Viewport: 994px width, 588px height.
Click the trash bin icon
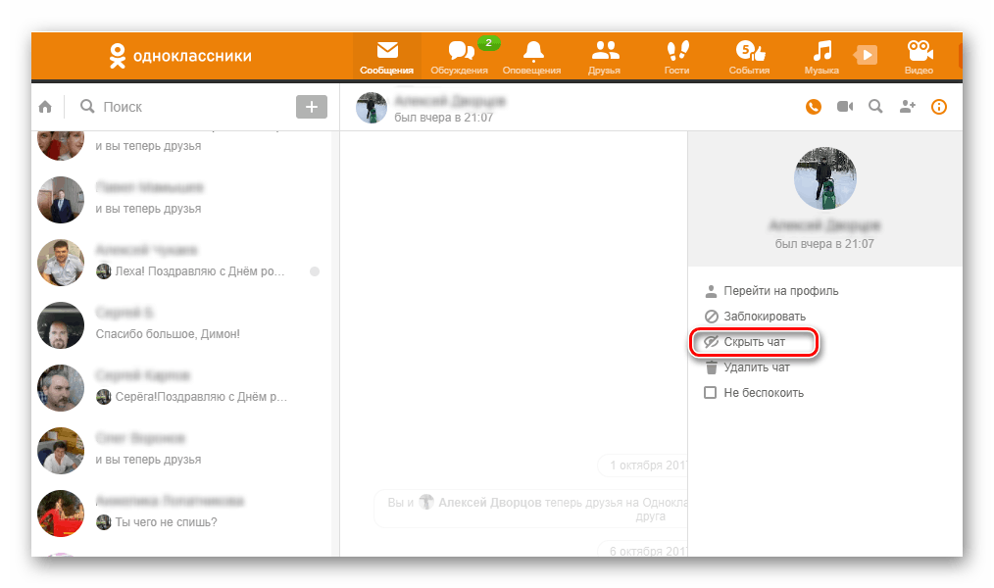pos(712,367)
